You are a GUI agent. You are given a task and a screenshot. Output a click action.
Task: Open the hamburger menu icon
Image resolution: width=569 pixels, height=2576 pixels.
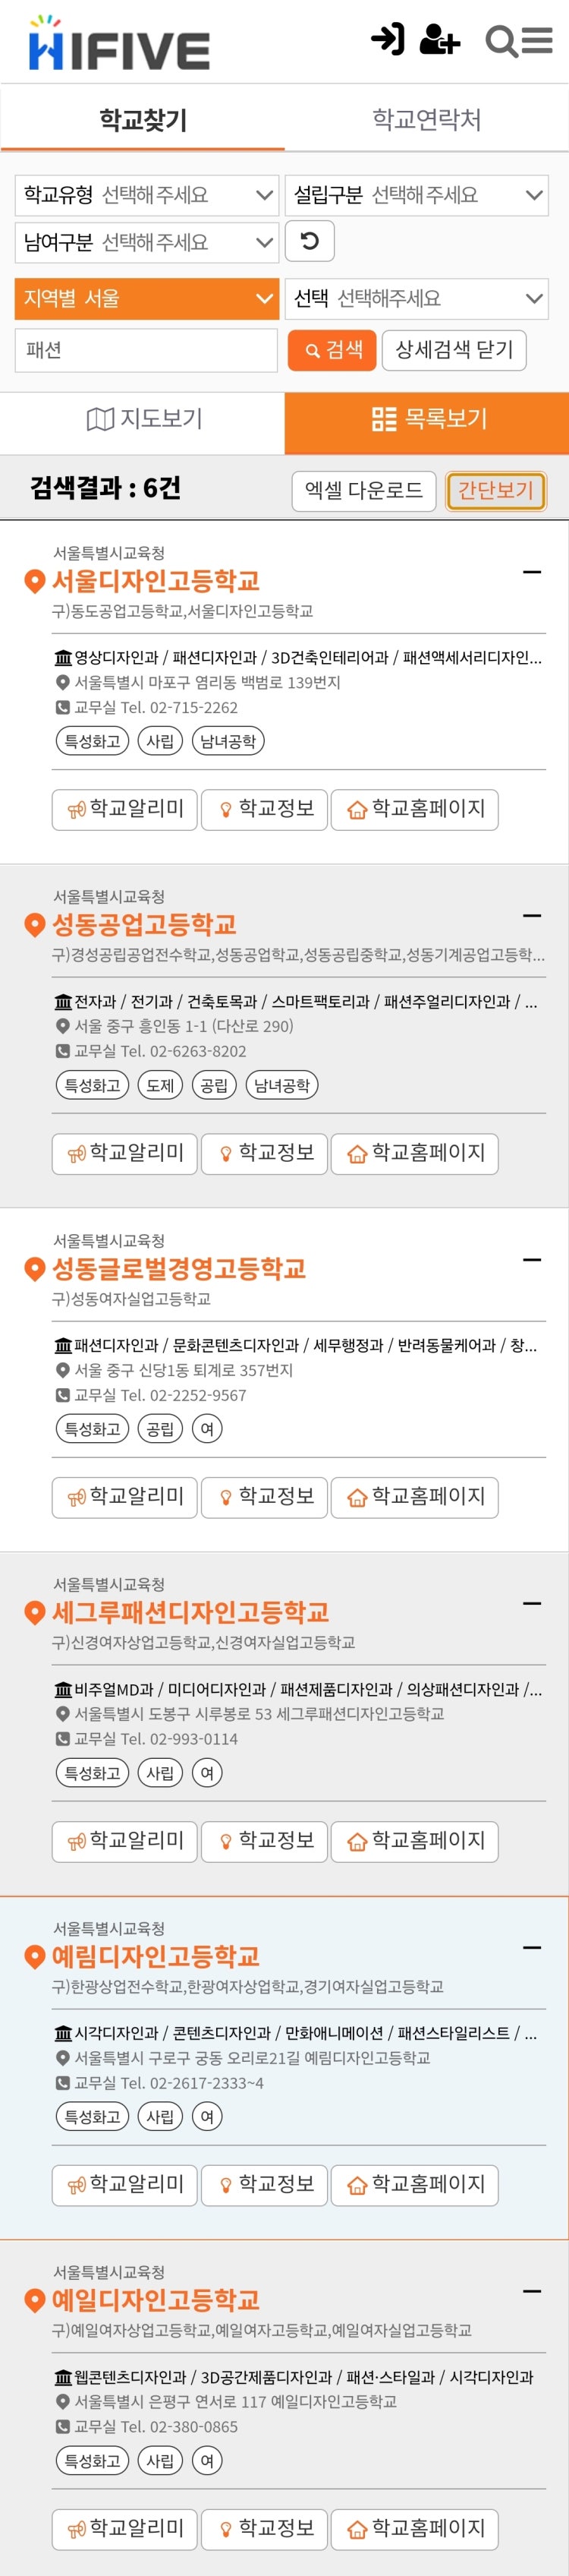tap(537, 40)
